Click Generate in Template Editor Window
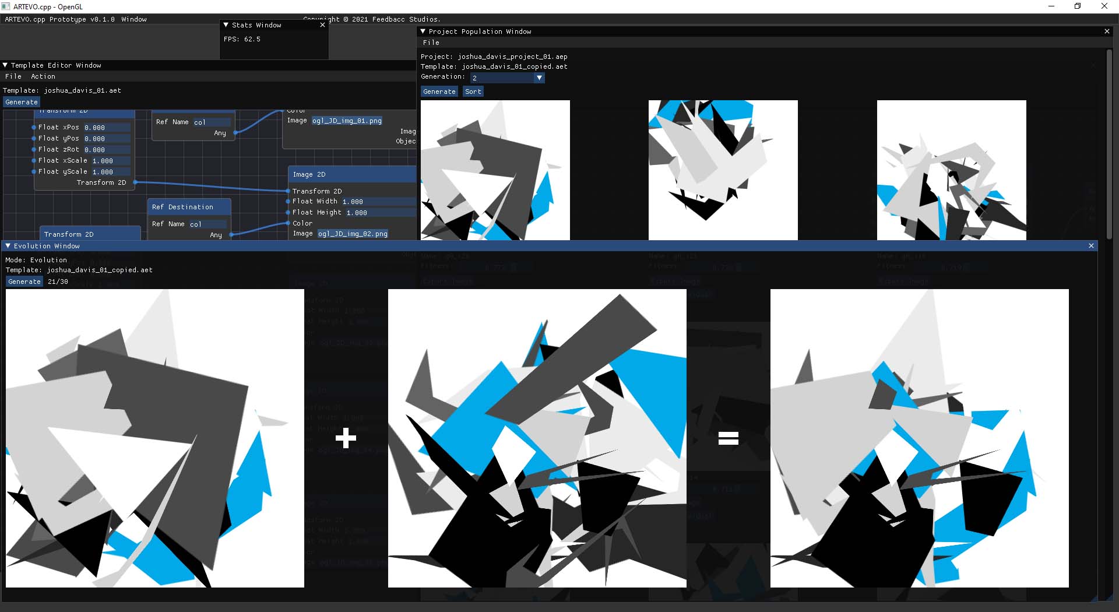The image size is (1119, 612). point(22,102)
